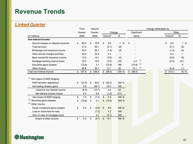Click the Third Quarter total value 167.9
193x144 pixels.
pyautogui.click(x=83, y=72)
